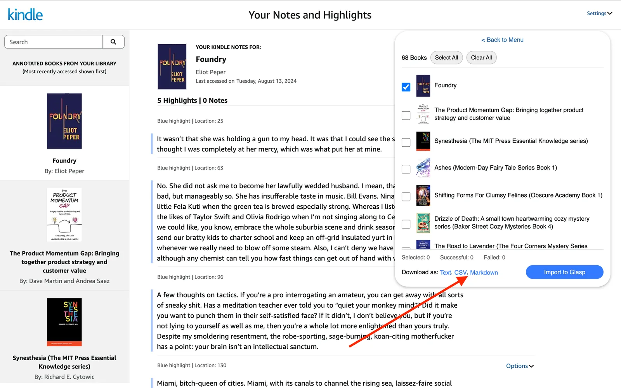The image size is (621, 388).
Task: Expand the Options menu for the highlight
Action: (x=520, y=366)
